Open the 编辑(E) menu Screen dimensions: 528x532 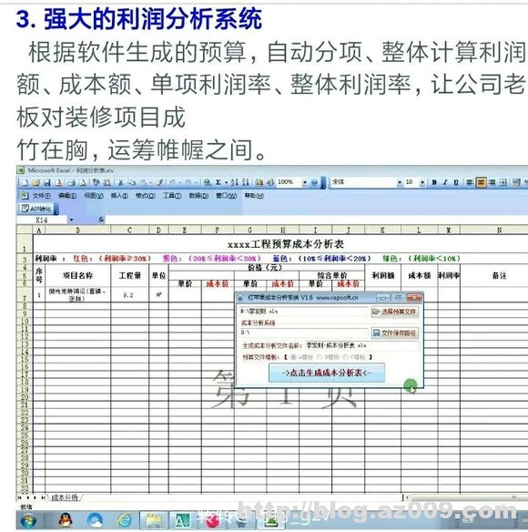[67, 196]
